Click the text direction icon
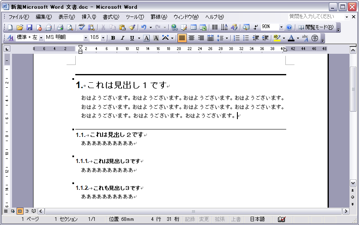Screen dimensions: 359x225 point(224,27)
